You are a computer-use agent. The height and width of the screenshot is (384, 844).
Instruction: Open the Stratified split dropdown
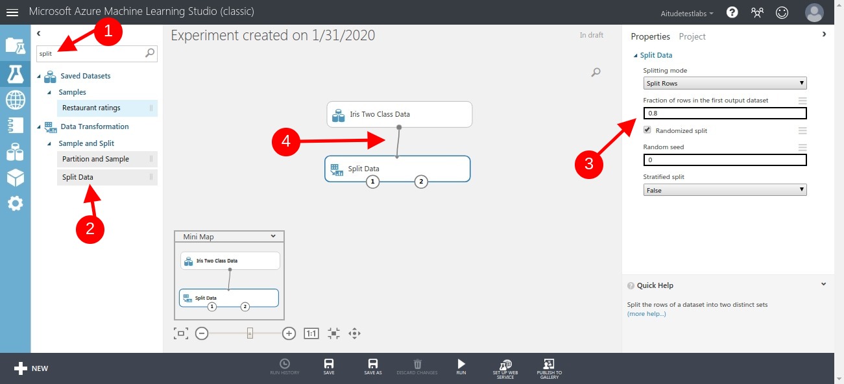click(725, 189)
